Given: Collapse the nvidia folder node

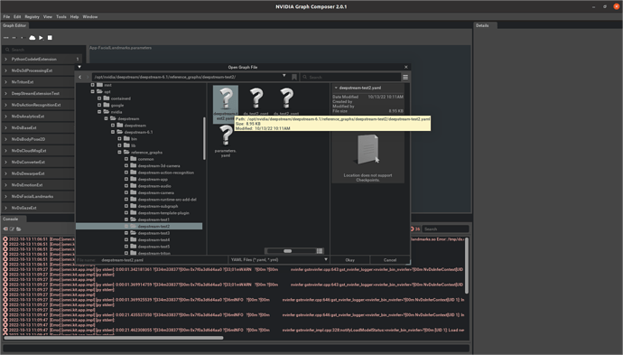Looking at the screenshot, I should click(99, 112).
